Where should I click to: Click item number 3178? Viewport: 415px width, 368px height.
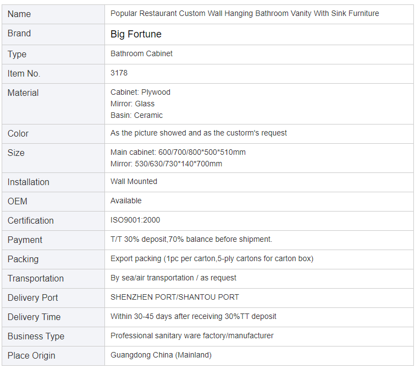coord(119,73)
